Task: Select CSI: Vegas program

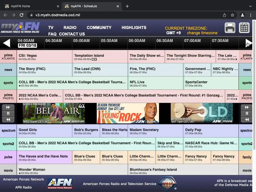Action: (44, 57)
